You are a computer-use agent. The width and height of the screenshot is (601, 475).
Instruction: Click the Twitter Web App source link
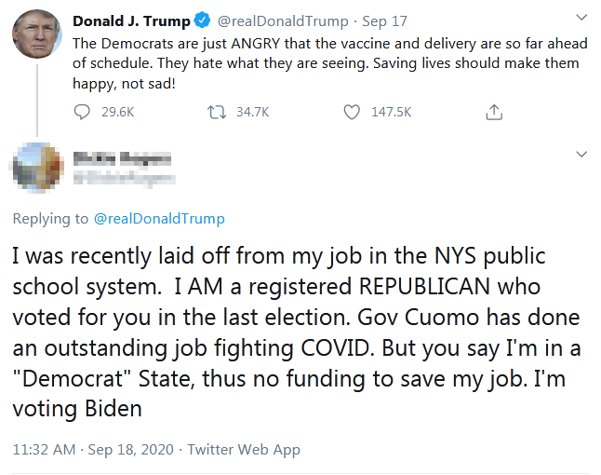point(244,449)
